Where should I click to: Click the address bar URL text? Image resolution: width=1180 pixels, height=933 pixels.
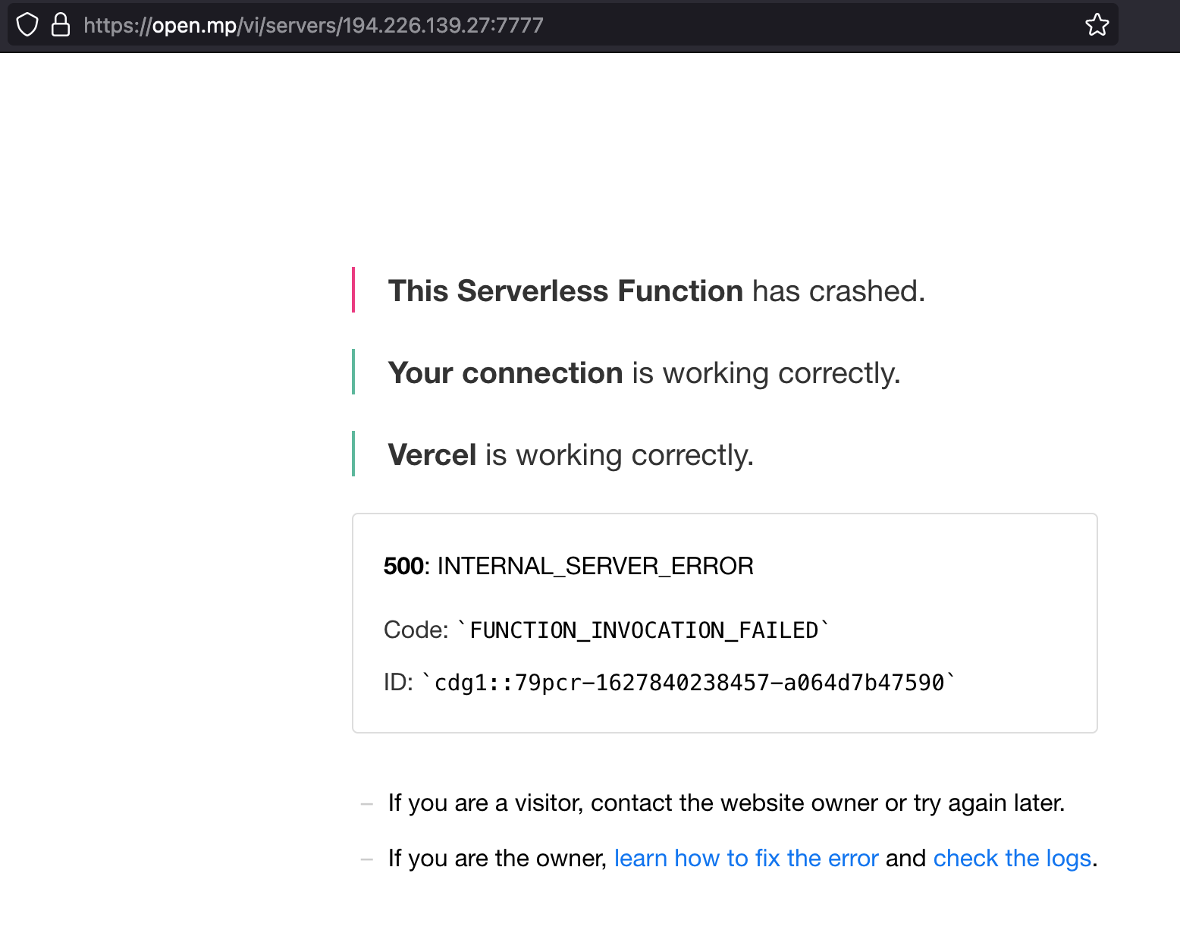[313, 25]
